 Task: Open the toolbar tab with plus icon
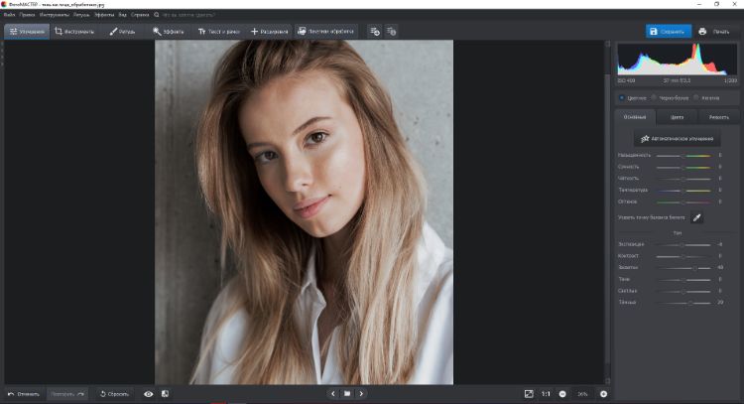pos(269,32)
